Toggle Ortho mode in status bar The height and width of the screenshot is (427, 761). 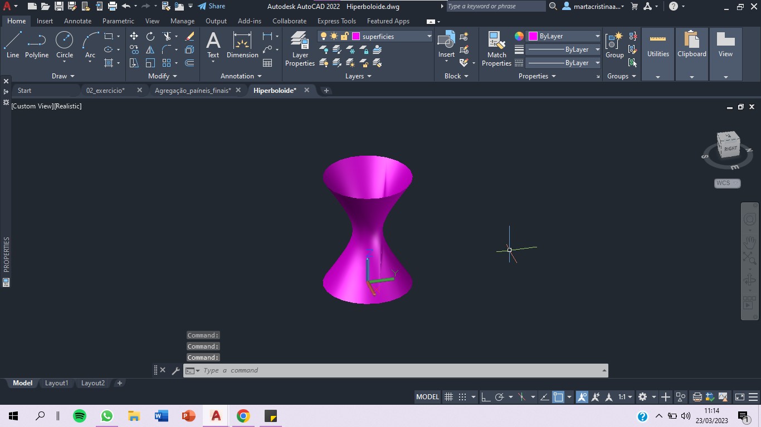coord(486,397)
